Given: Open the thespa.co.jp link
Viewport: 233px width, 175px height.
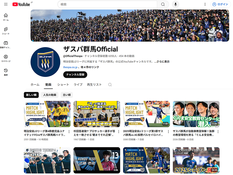Looking at the screenshot, I should (70, 67).
